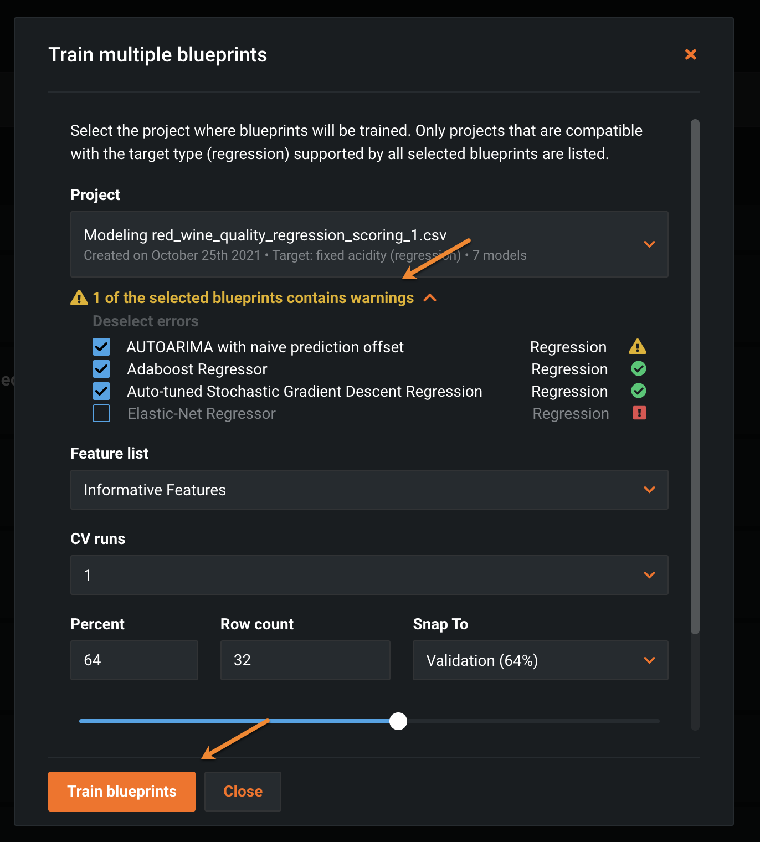Uncheck the Adaboost Regressor blueprint
Image resolution: width=760 pixels, height=842 pixels.
tap(101, 369)
